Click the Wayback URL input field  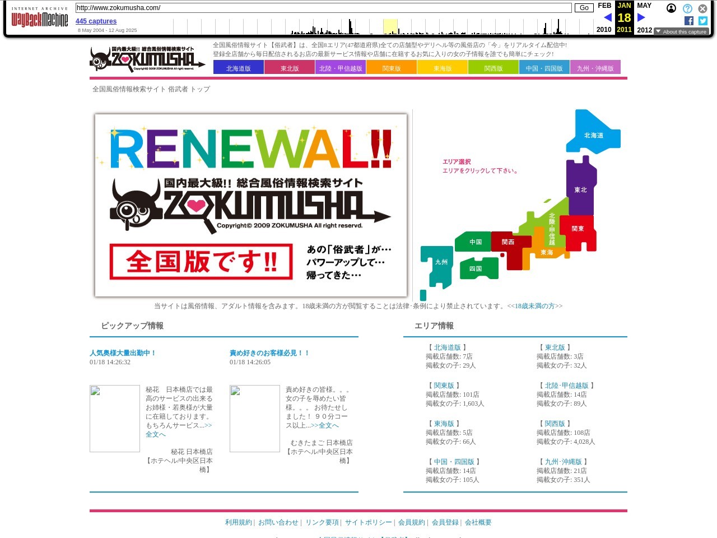(323, 8)
